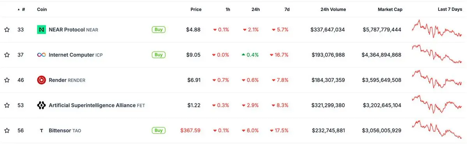This screenshot has height=144, width=467.
Task: Sort by rank using # column header
Action: coord(21,9)
